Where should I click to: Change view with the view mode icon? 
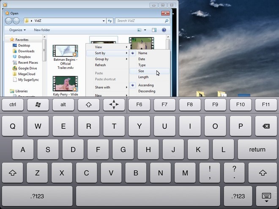pos(139,30)
